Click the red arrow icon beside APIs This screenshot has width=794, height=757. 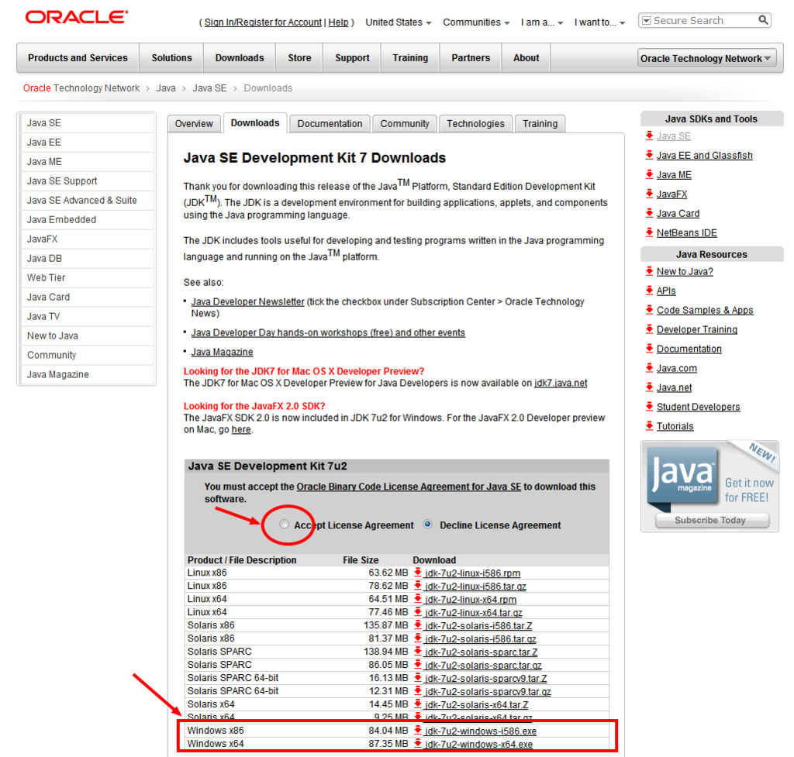(x=650, y=290)
